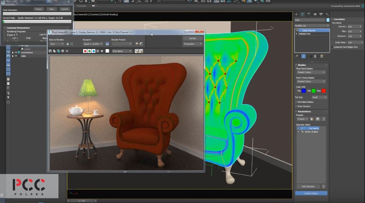Click the Add Operator button
The image size is (365, 203).
point(308,187)
